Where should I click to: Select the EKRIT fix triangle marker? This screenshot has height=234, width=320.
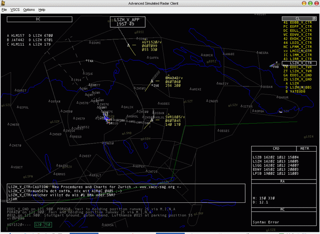16,90
